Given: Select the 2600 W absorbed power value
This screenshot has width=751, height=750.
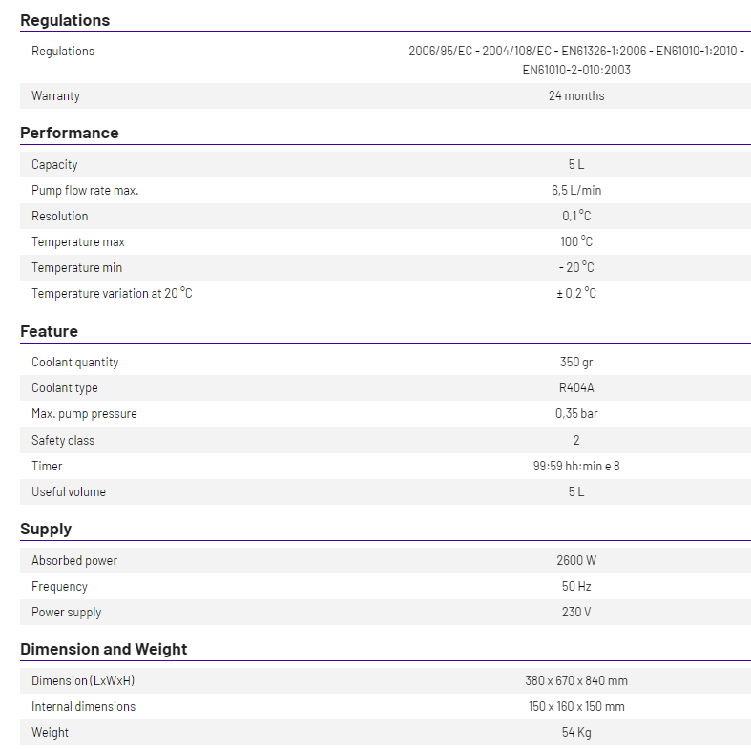Looking at the screenshot, I should coord(576,560).
